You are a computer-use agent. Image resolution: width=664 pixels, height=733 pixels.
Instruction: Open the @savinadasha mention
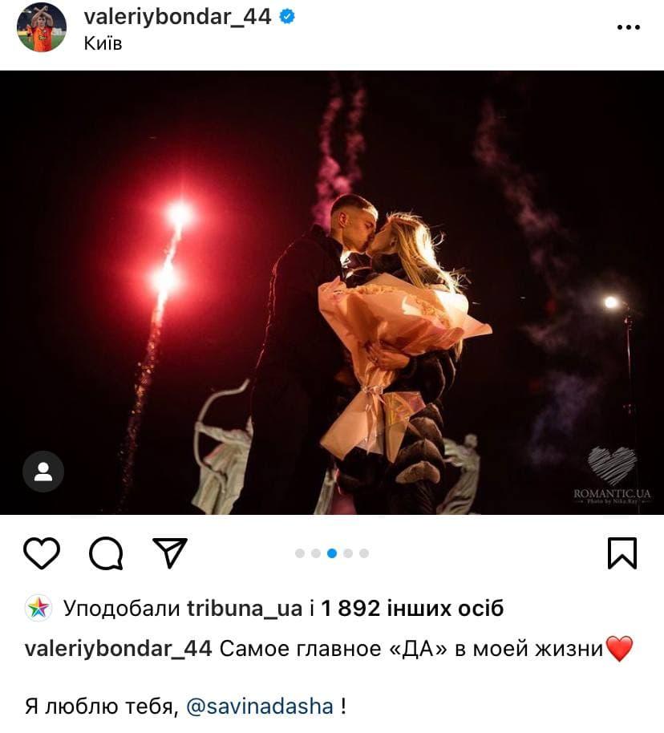click(x=260, y=706)
